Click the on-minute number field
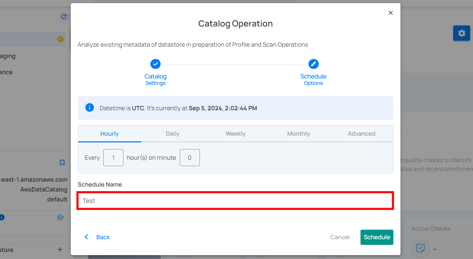Image resolution: width=473 pixels, height=259 pixels. pyautogui.click(x=190, y=158)
